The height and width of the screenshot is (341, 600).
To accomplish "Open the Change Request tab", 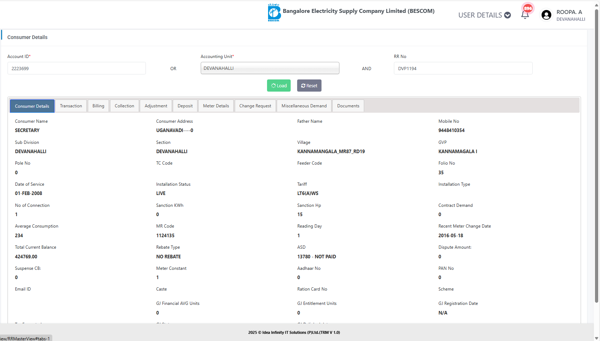I will (x=255, y=106).
